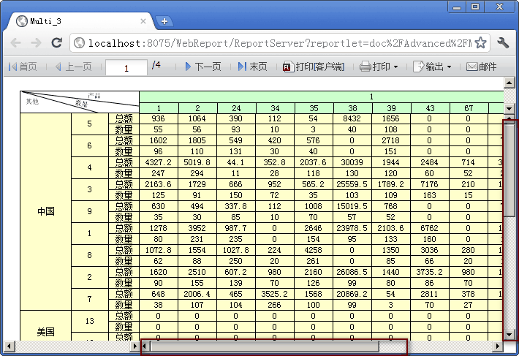Click cell value 15019.5
519x356 pixels.
[x=352, y=206]
